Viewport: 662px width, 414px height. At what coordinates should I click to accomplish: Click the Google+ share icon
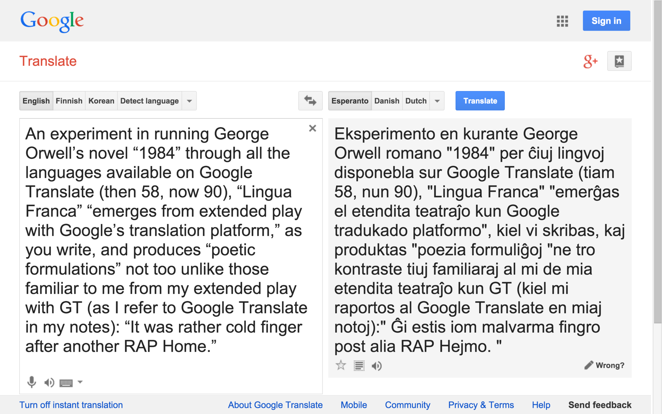(x=590, y=61)
